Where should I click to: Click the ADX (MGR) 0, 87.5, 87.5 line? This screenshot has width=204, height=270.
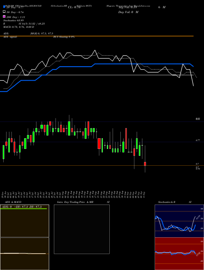(x=28, y=34)
